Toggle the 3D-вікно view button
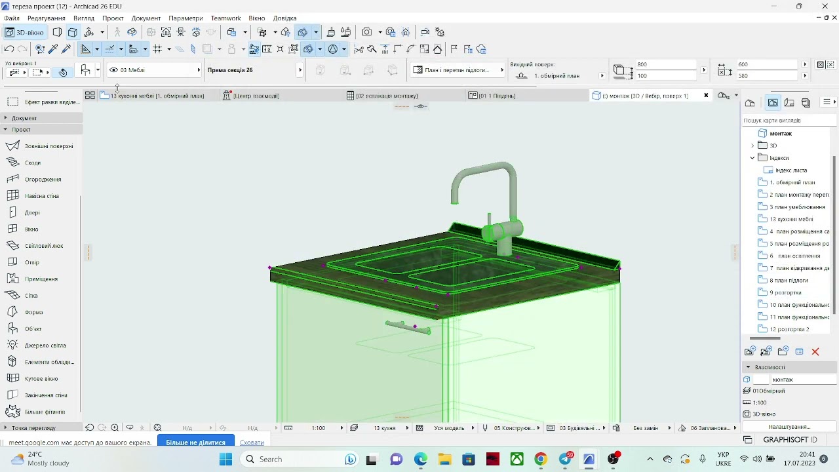Viewport: 839px width, 472px height. tap(24, 32)
